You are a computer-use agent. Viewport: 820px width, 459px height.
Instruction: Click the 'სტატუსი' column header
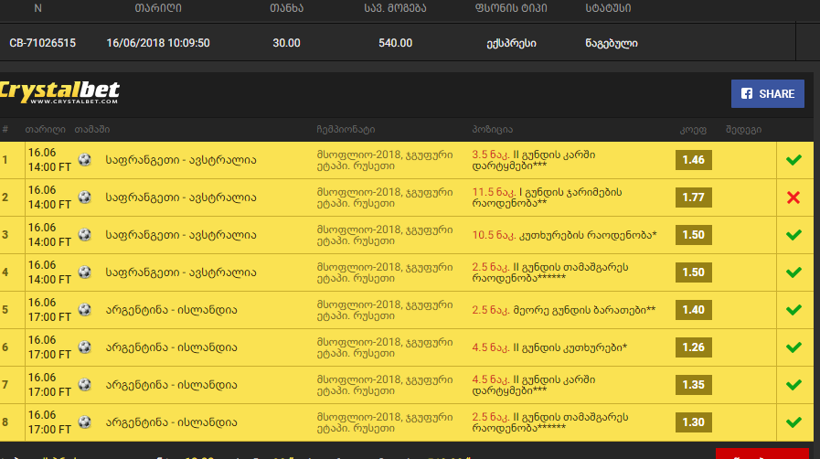(x=608, y=8)
